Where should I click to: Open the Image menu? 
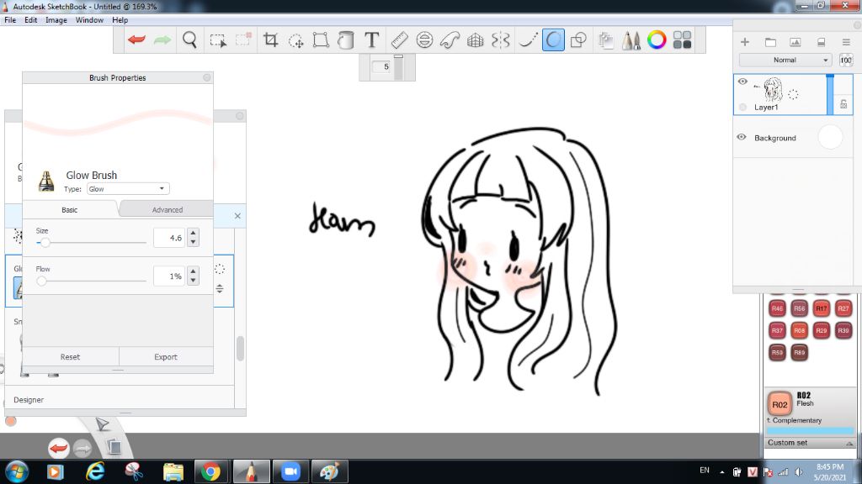(x=56, y=20)
